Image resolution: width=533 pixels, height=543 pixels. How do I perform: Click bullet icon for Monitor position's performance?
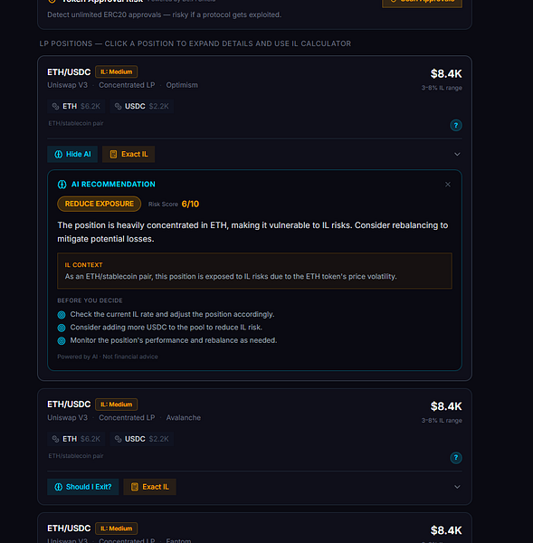pyautogui.click(x=62, y=341)
